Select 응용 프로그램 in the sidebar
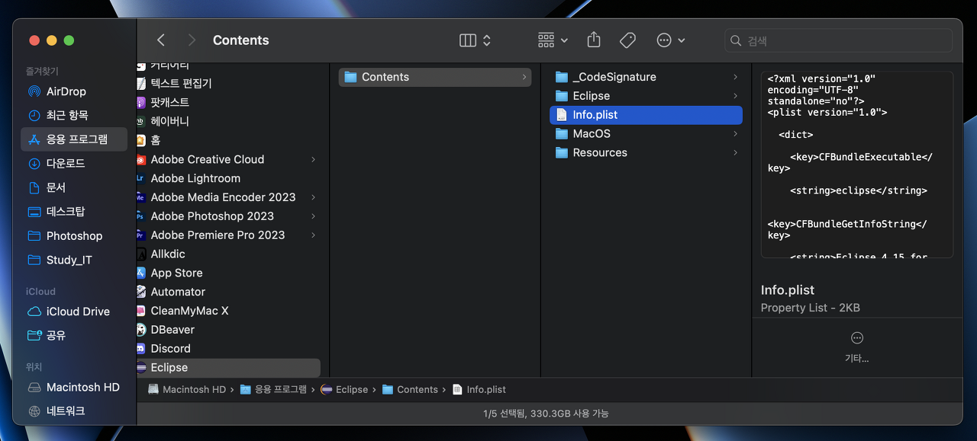 74,139
